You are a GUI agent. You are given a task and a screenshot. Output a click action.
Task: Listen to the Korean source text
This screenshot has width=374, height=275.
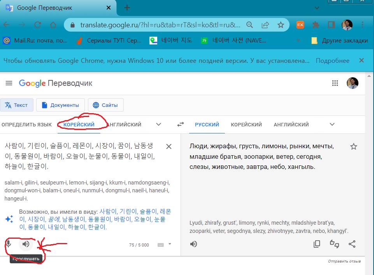(x=26, y=244)
